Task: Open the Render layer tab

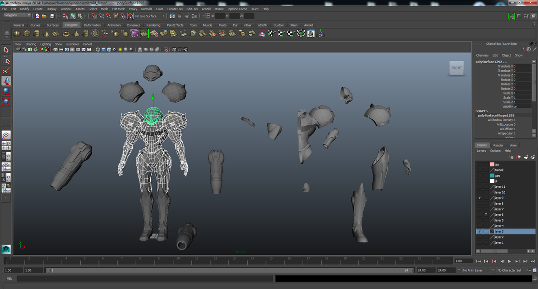Action: pyautogui.click(x=498, y=145)
